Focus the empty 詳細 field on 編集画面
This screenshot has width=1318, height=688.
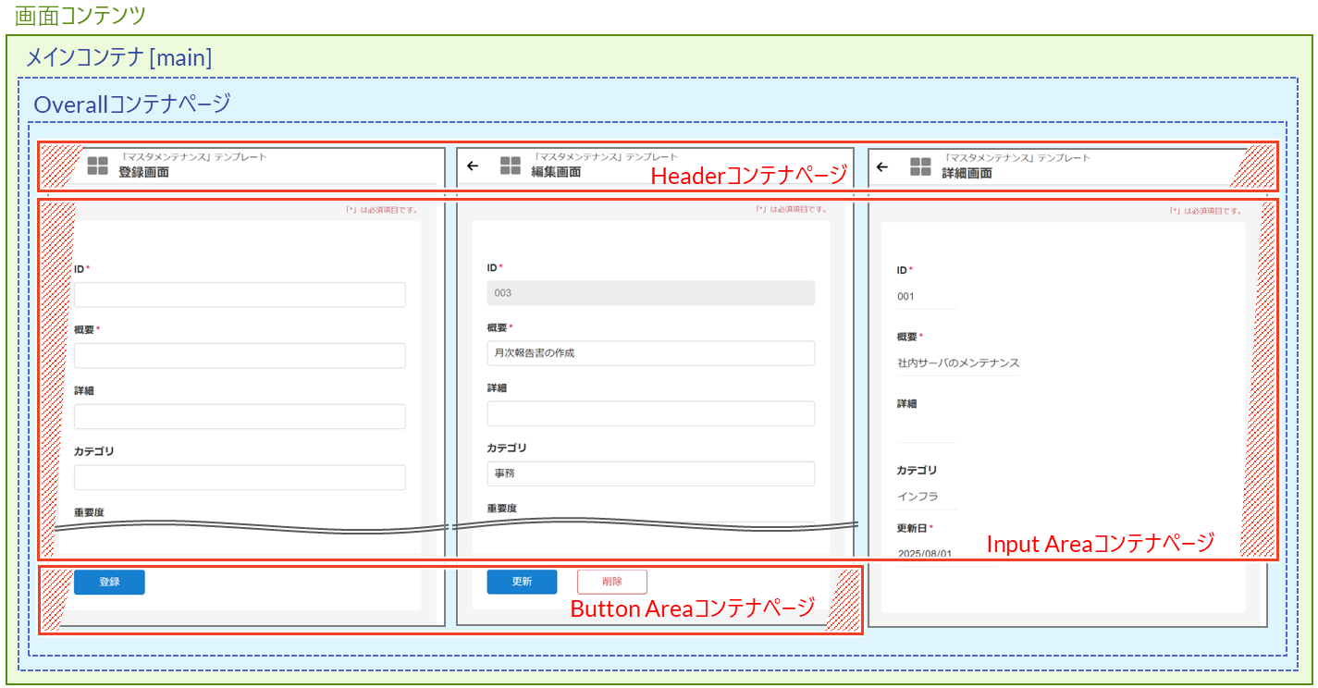point(650,413)
